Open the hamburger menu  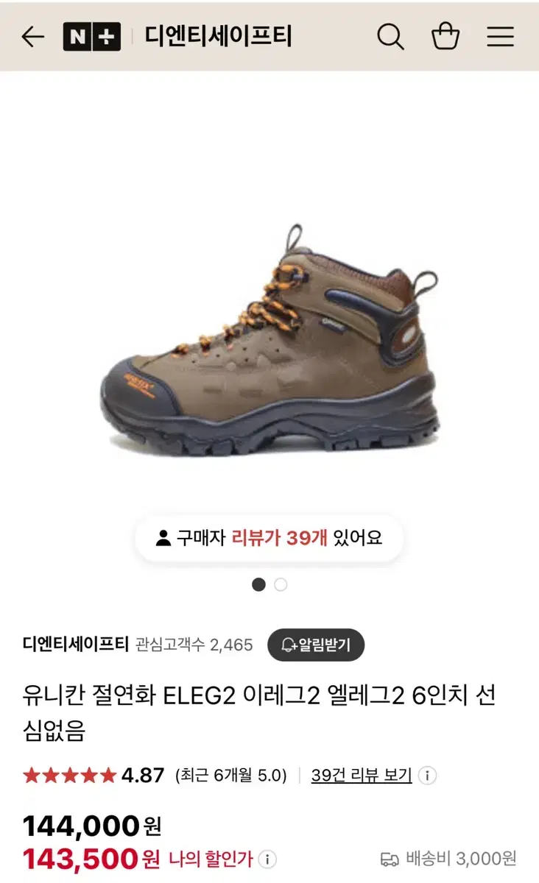[x=501, y=37]
